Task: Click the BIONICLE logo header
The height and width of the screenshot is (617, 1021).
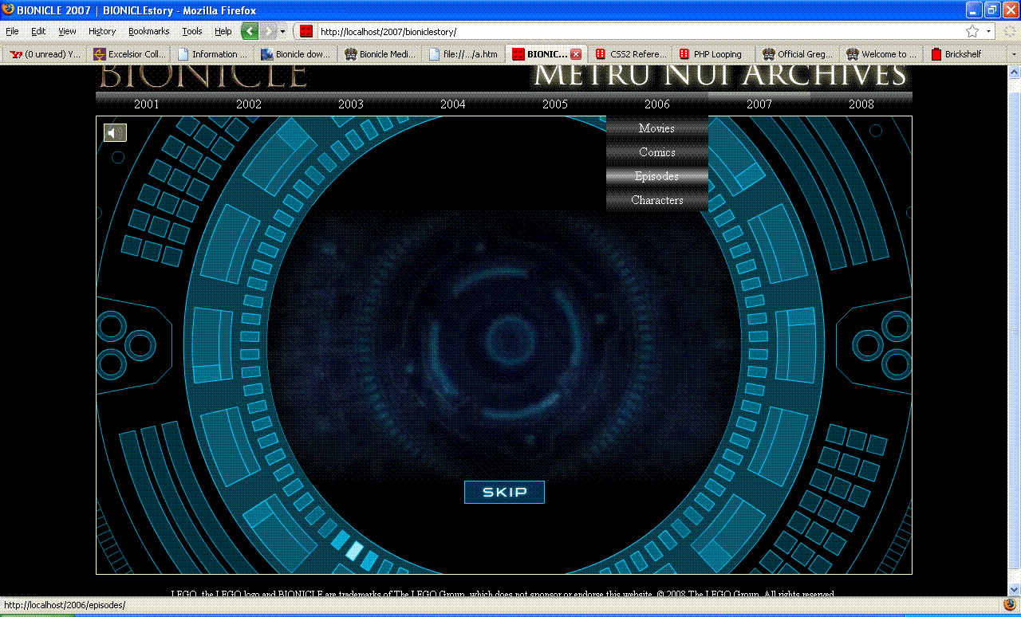Action: point(203,76)
